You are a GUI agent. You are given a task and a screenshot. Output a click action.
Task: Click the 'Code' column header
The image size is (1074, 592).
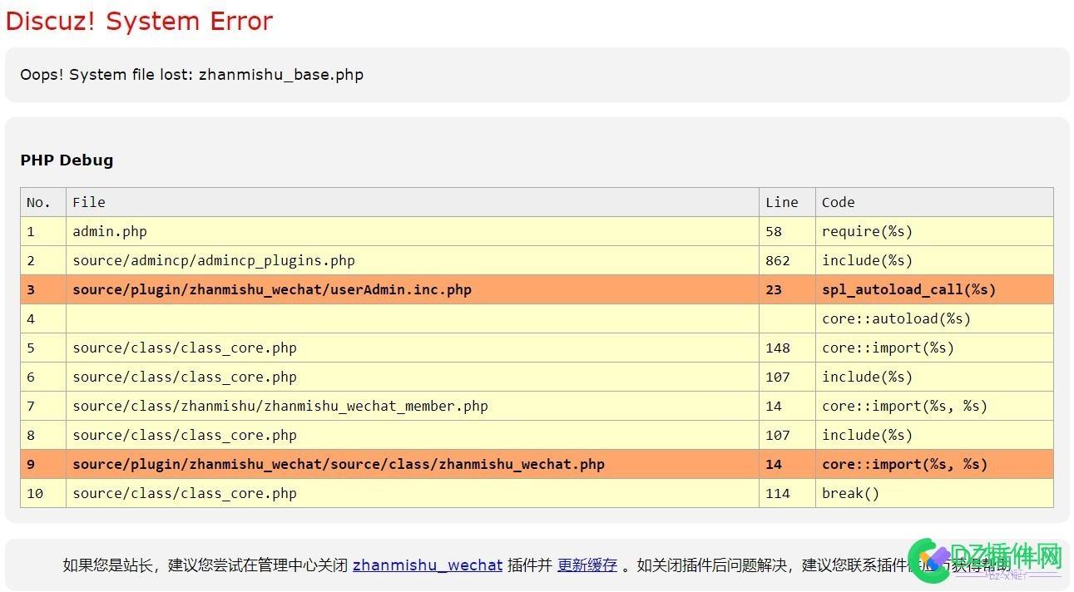pyautogui.click(x=837, y=202)
